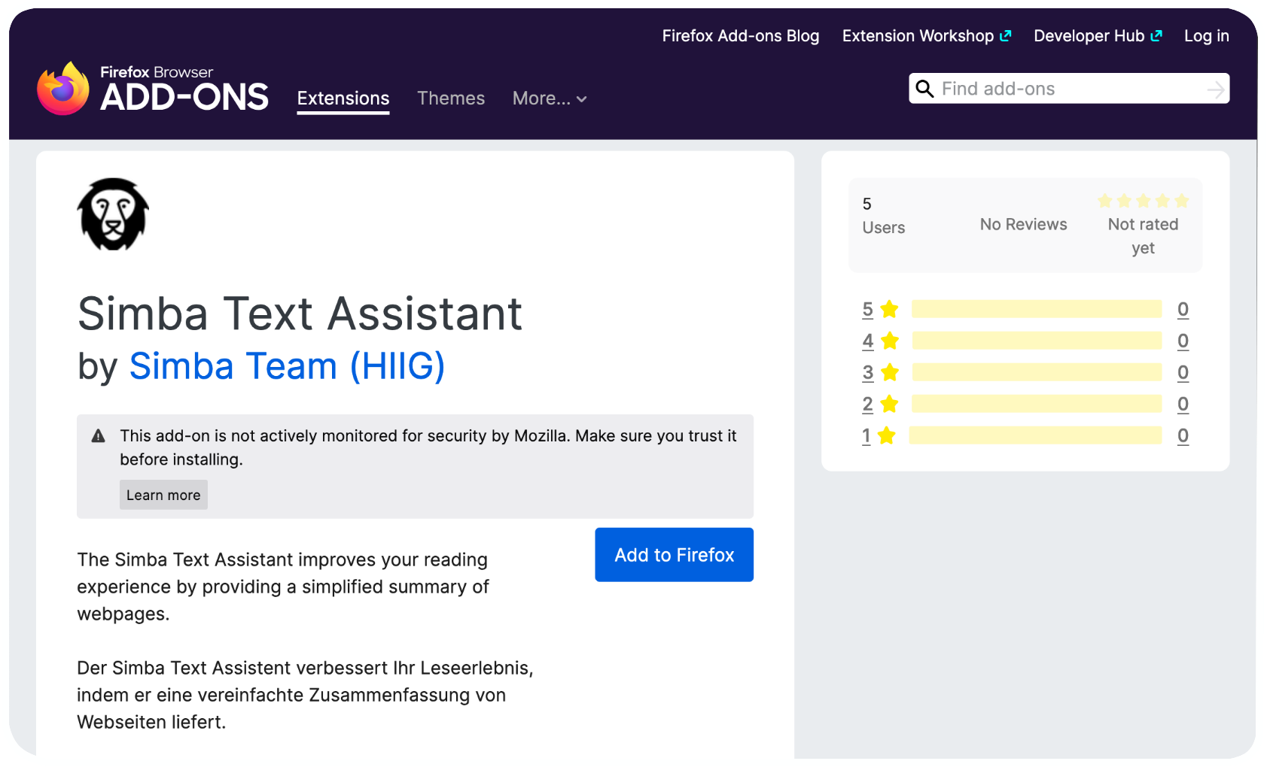Click the star in the 2-star row
This screenshot has width=1267, height=767.
tap(889, 404)
